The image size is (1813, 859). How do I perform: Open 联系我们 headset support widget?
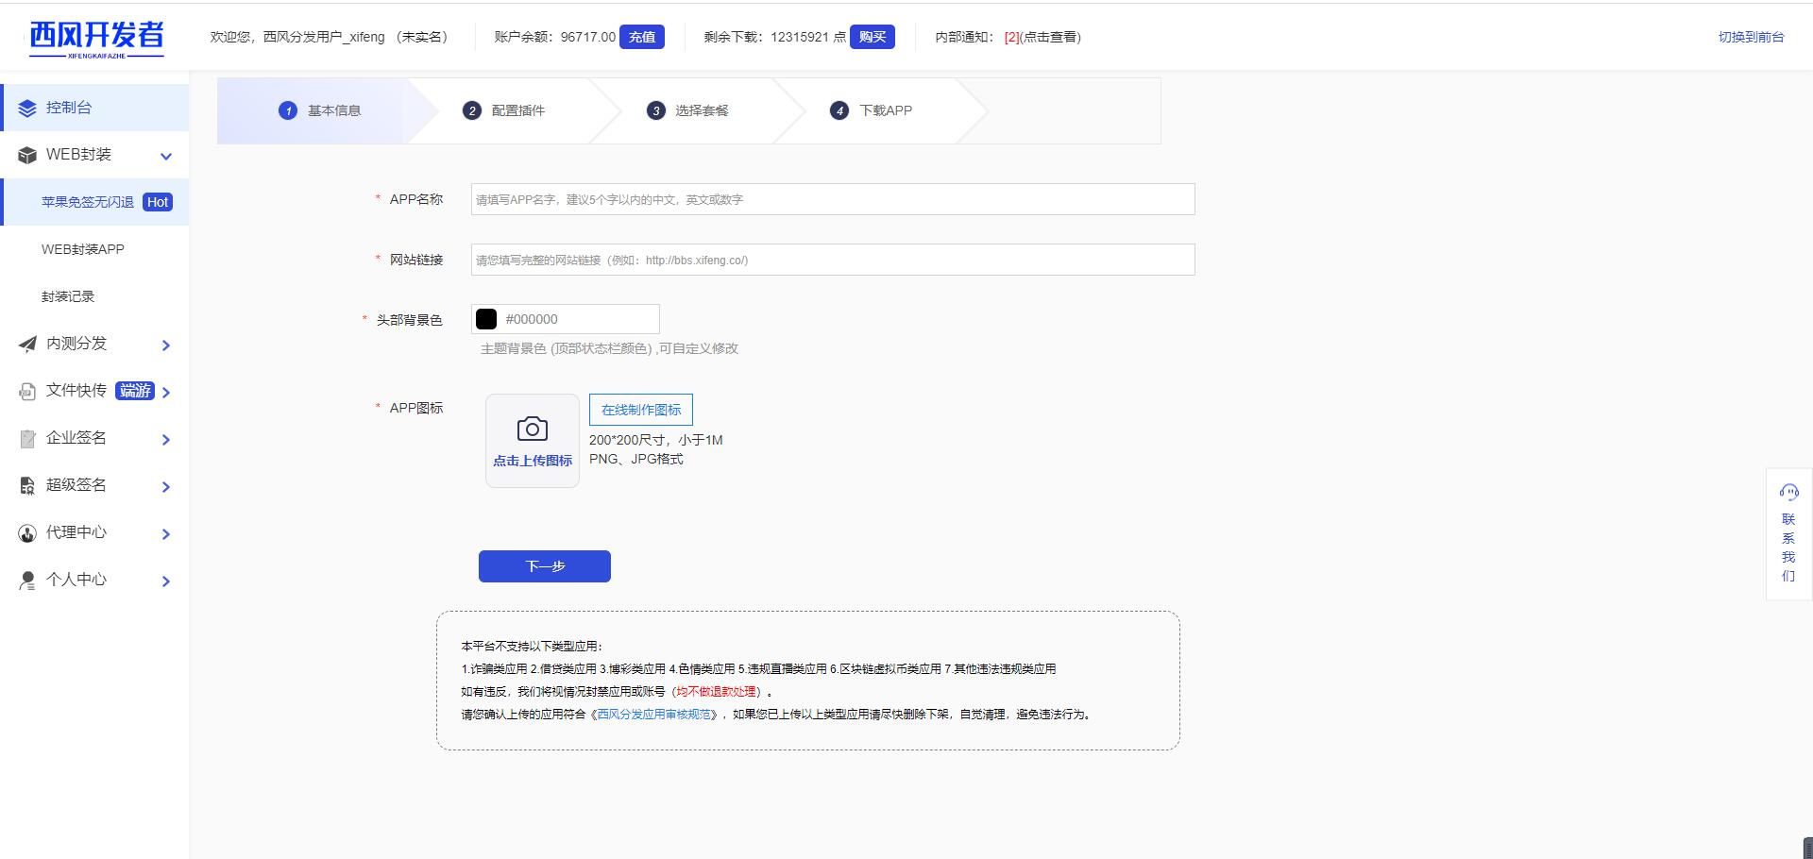pos(1788,534)
